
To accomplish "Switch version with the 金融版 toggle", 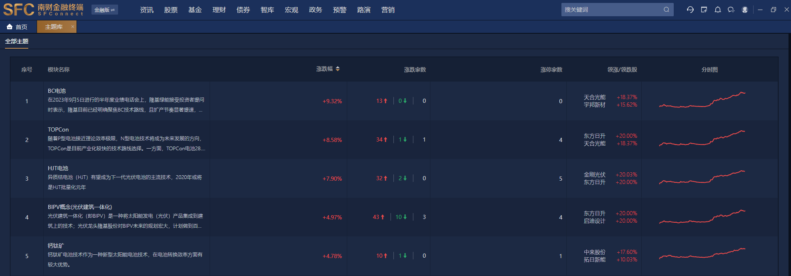I will [104, 10].
